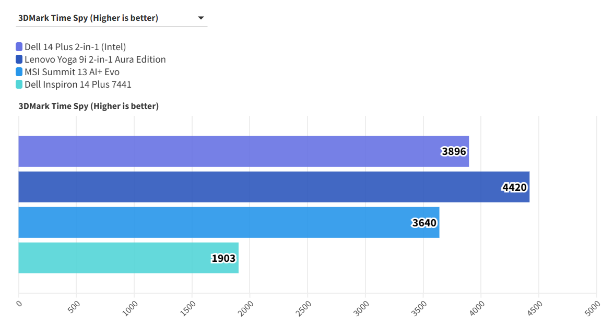Click the teal Dell Inspiron 14 Plus bar
This screenshot has width=614, height=325.
[x=115, y=258]
